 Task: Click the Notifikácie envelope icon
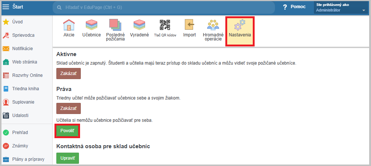click(6, 49)
